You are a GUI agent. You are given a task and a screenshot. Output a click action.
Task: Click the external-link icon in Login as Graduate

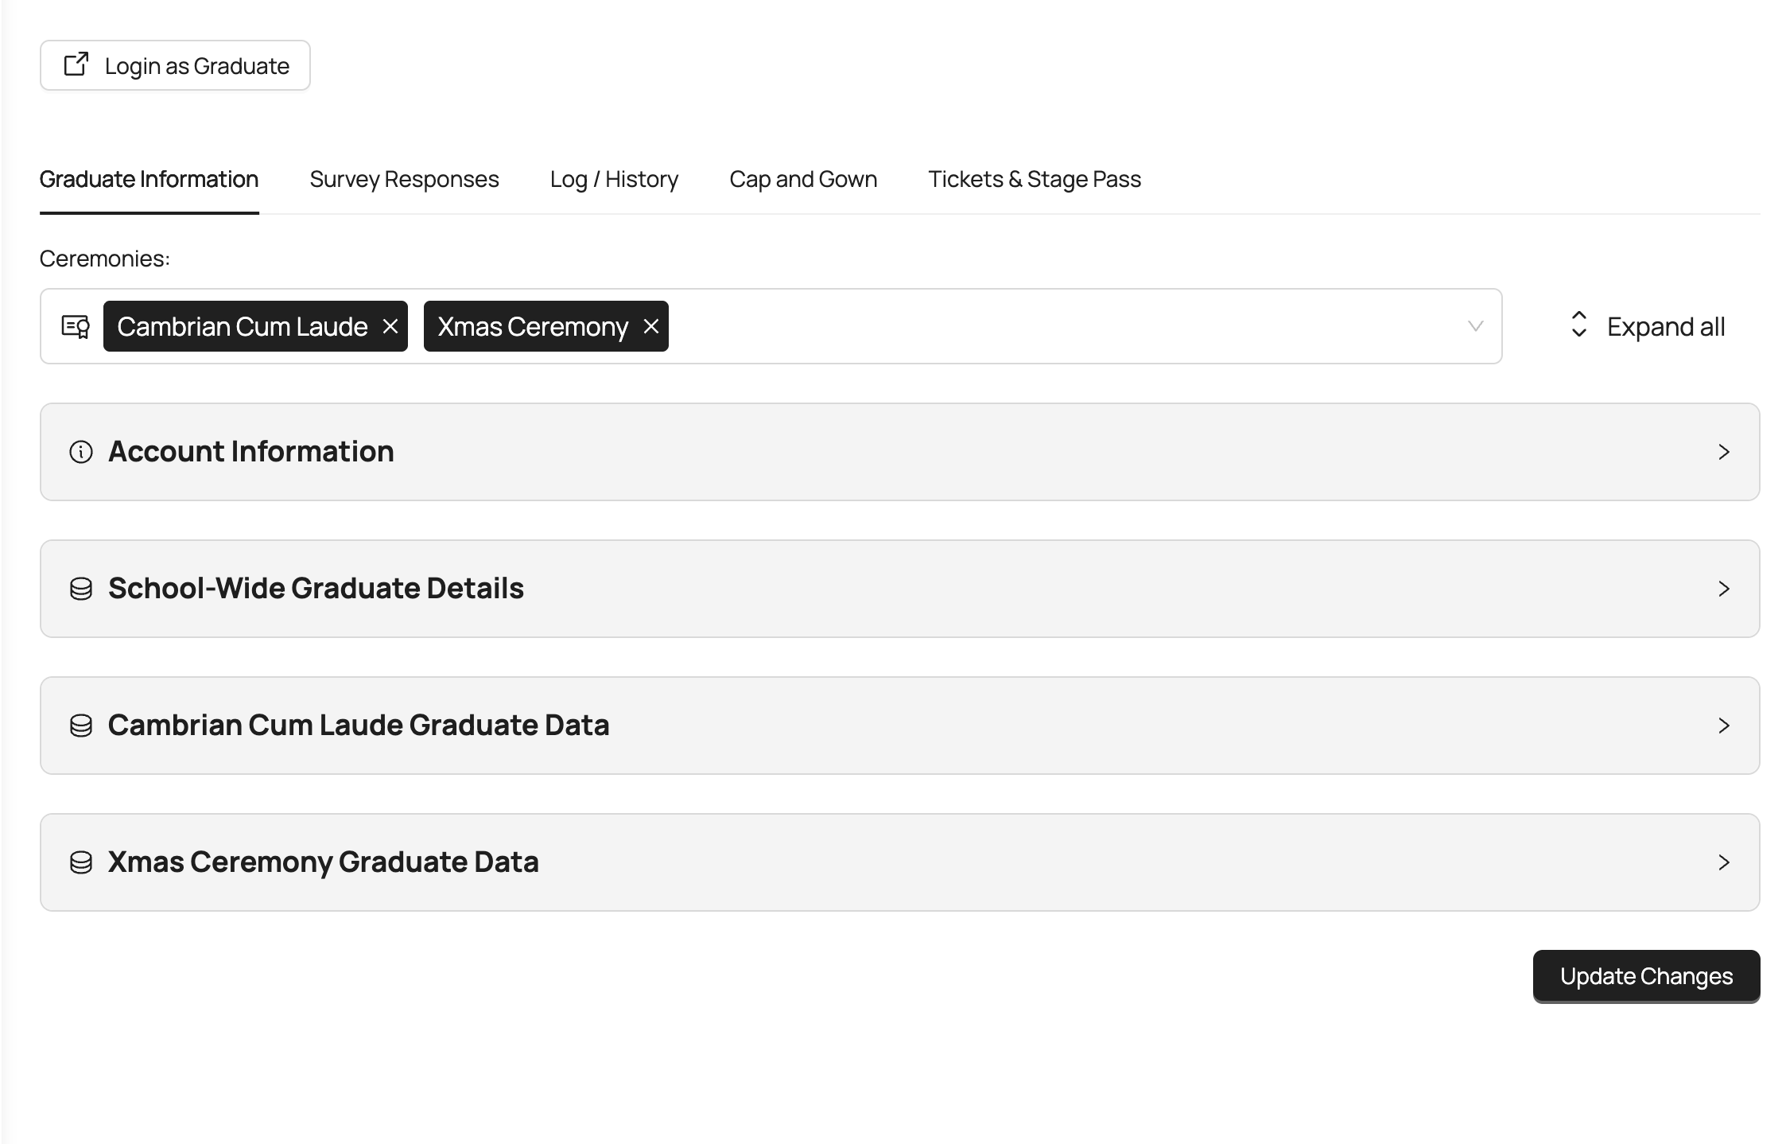pos(76,64)
